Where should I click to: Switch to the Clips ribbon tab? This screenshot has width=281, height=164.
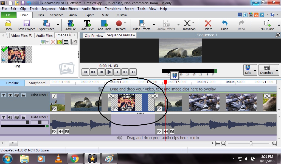(x=41, y=15)
